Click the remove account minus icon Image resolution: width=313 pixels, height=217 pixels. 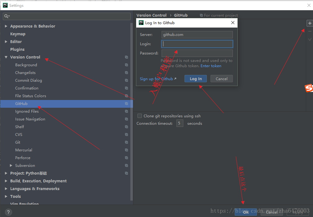310,31
